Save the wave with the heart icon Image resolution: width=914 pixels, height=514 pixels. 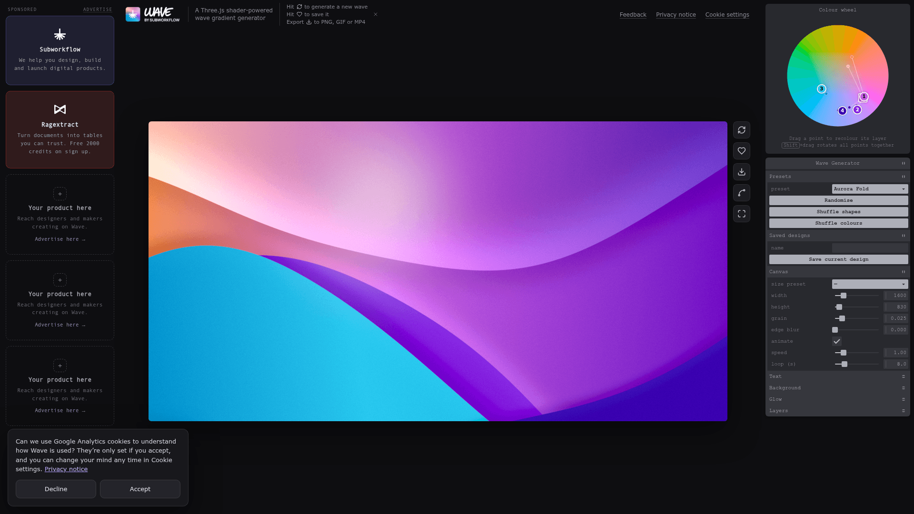point(742,151)
